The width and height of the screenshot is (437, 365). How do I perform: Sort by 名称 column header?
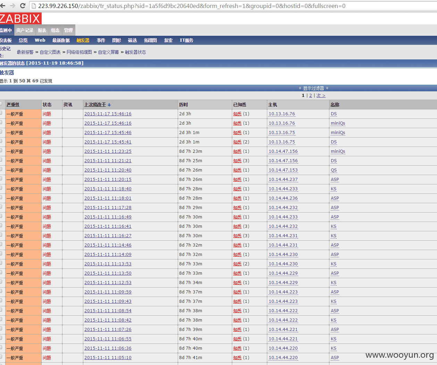[x=335, y=105]
